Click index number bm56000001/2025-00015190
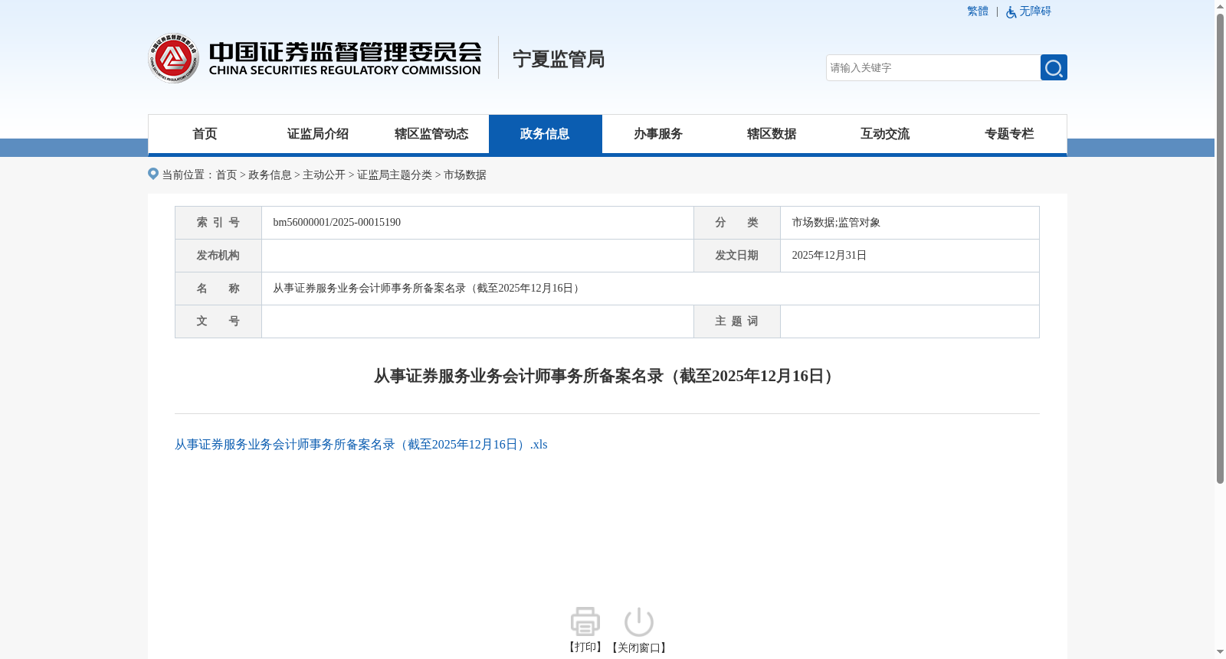The width and height of the screenshot is (1226, 659). coord(337,223)
